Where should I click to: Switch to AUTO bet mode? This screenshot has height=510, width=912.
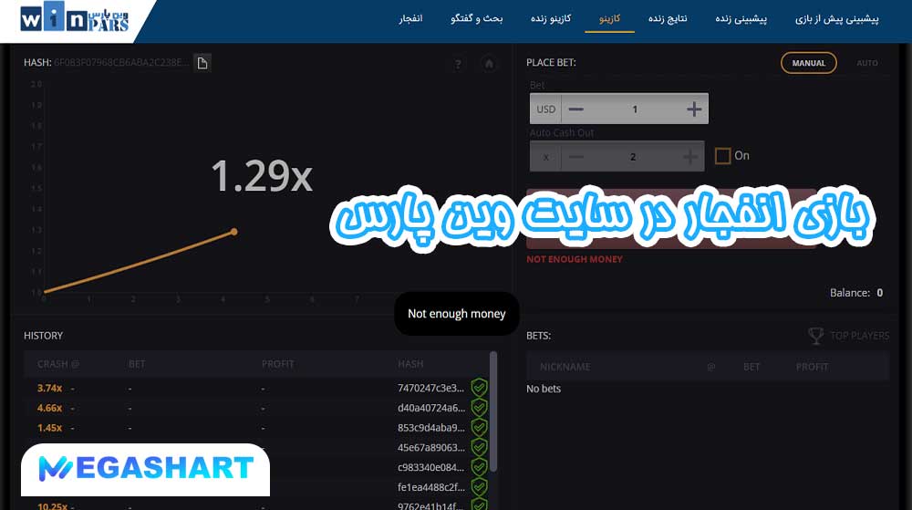(866, 63)
